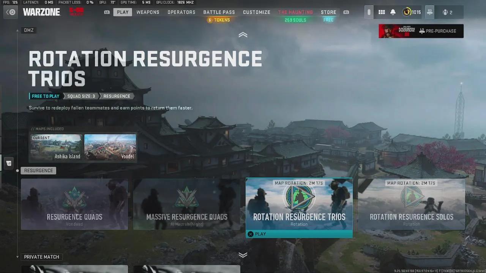Screen dimensions: 486x273
Task: Click the Trios map rotation timer
Action: tap(299, 183)
